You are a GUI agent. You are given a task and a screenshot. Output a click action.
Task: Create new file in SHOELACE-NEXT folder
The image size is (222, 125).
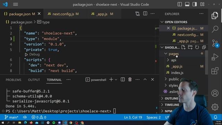tap(183, 47)
